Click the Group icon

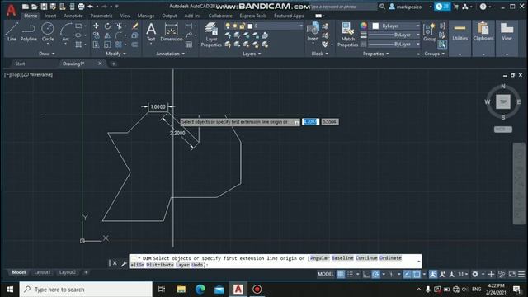coord(430,32)
